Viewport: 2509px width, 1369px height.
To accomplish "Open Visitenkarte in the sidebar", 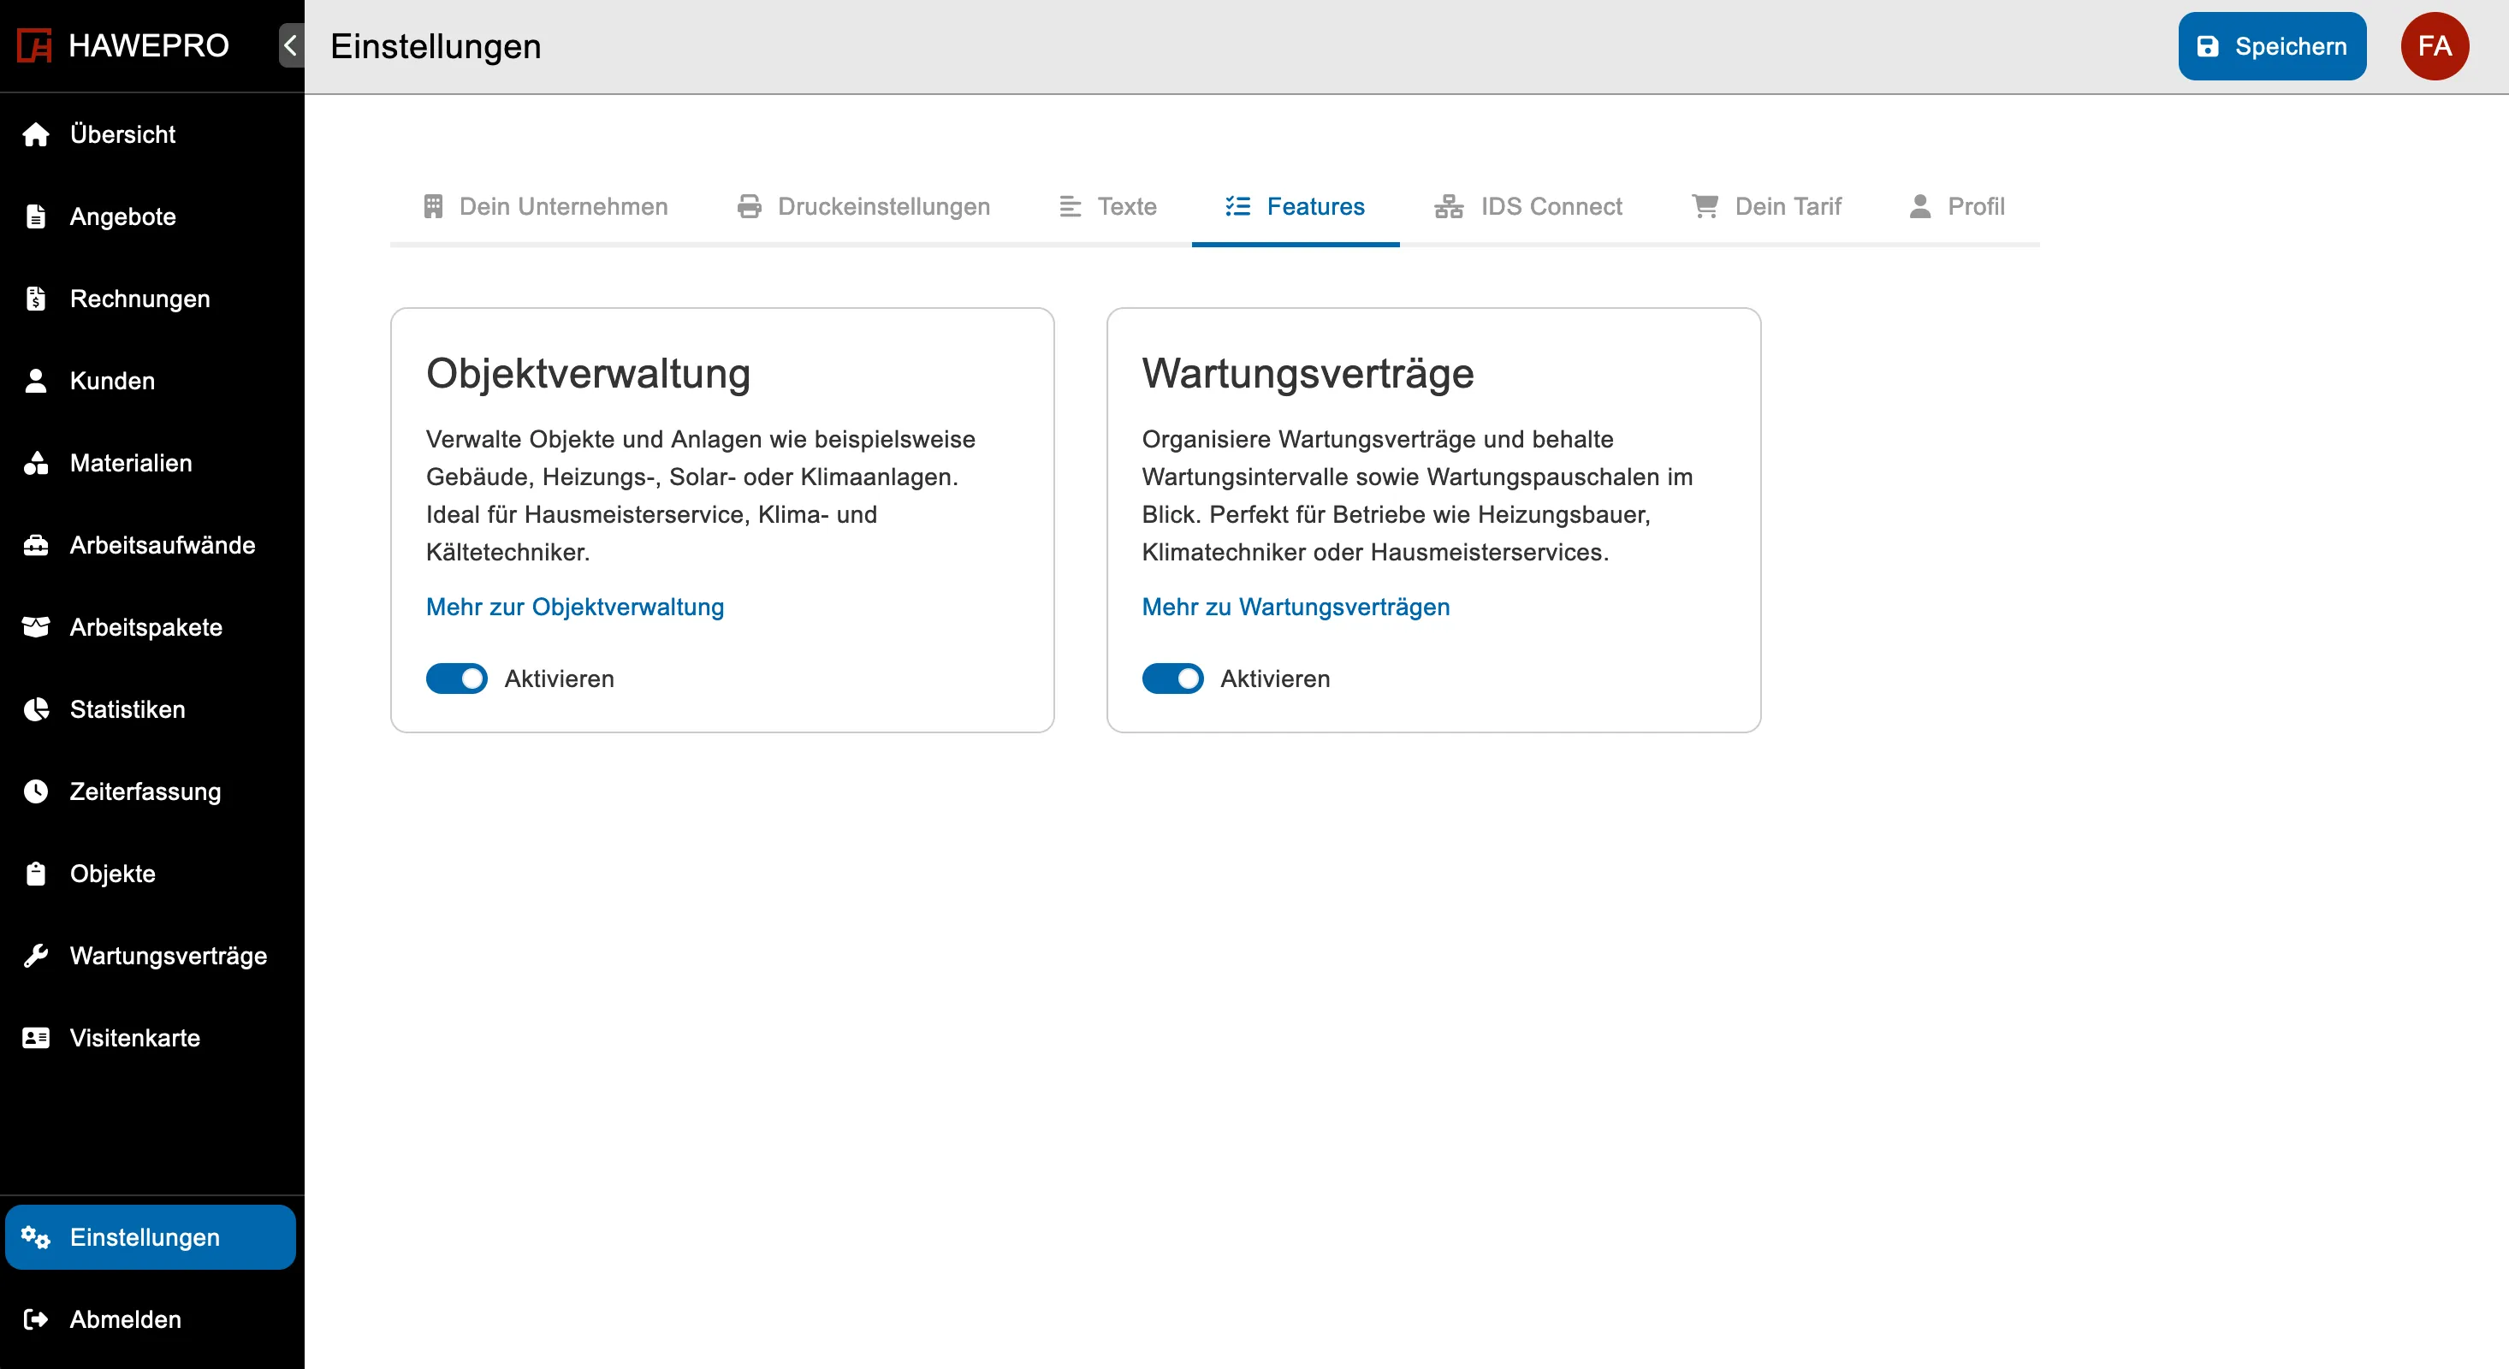I will point(151,1038).
